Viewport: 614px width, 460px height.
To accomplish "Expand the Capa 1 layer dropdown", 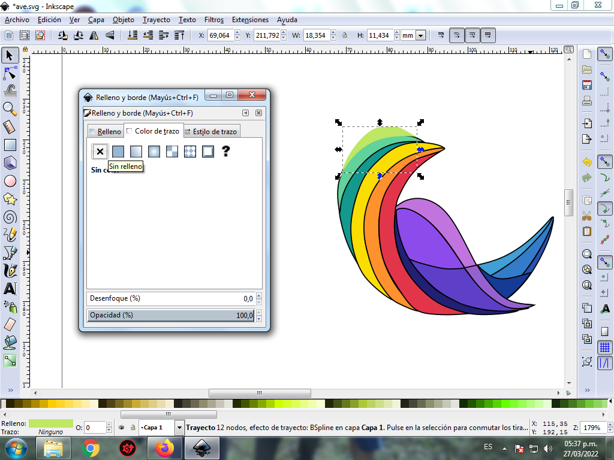I will pyautogui.click(x=179, y=428).
